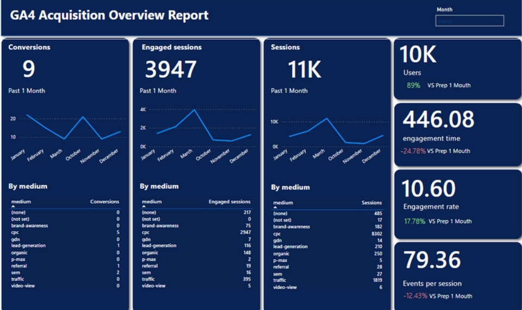The image size is (522, 310).
Task: Select brand-awareness row in Engaged sessions table
Action: 196,225
